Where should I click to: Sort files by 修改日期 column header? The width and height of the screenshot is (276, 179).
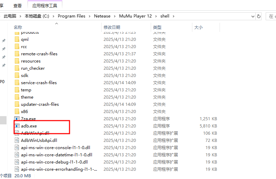(112, 27)
